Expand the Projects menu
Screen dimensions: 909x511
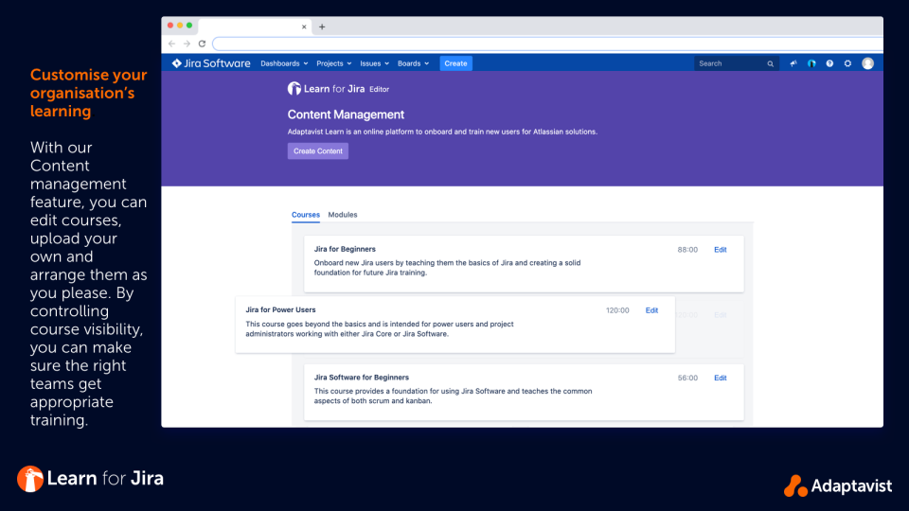[334, 63]
